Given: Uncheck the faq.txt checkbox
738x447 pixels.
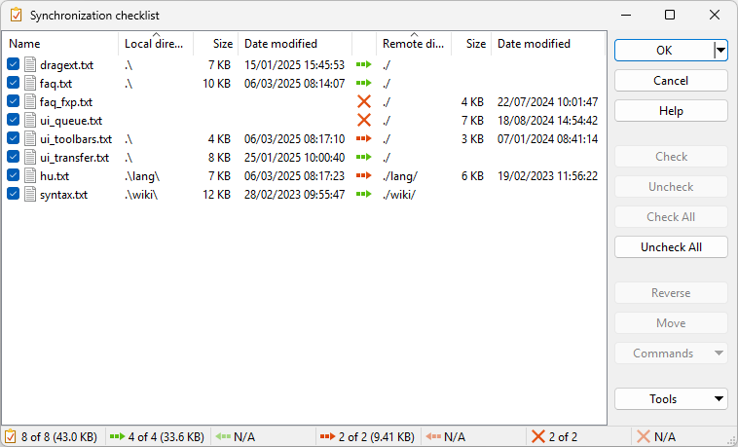Looking at the screenshot, I should pyautogui.click(x=14, y=84).
